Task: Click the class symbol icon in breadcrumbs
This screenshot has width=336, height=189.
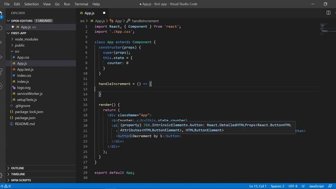Action: click(111, 21)
